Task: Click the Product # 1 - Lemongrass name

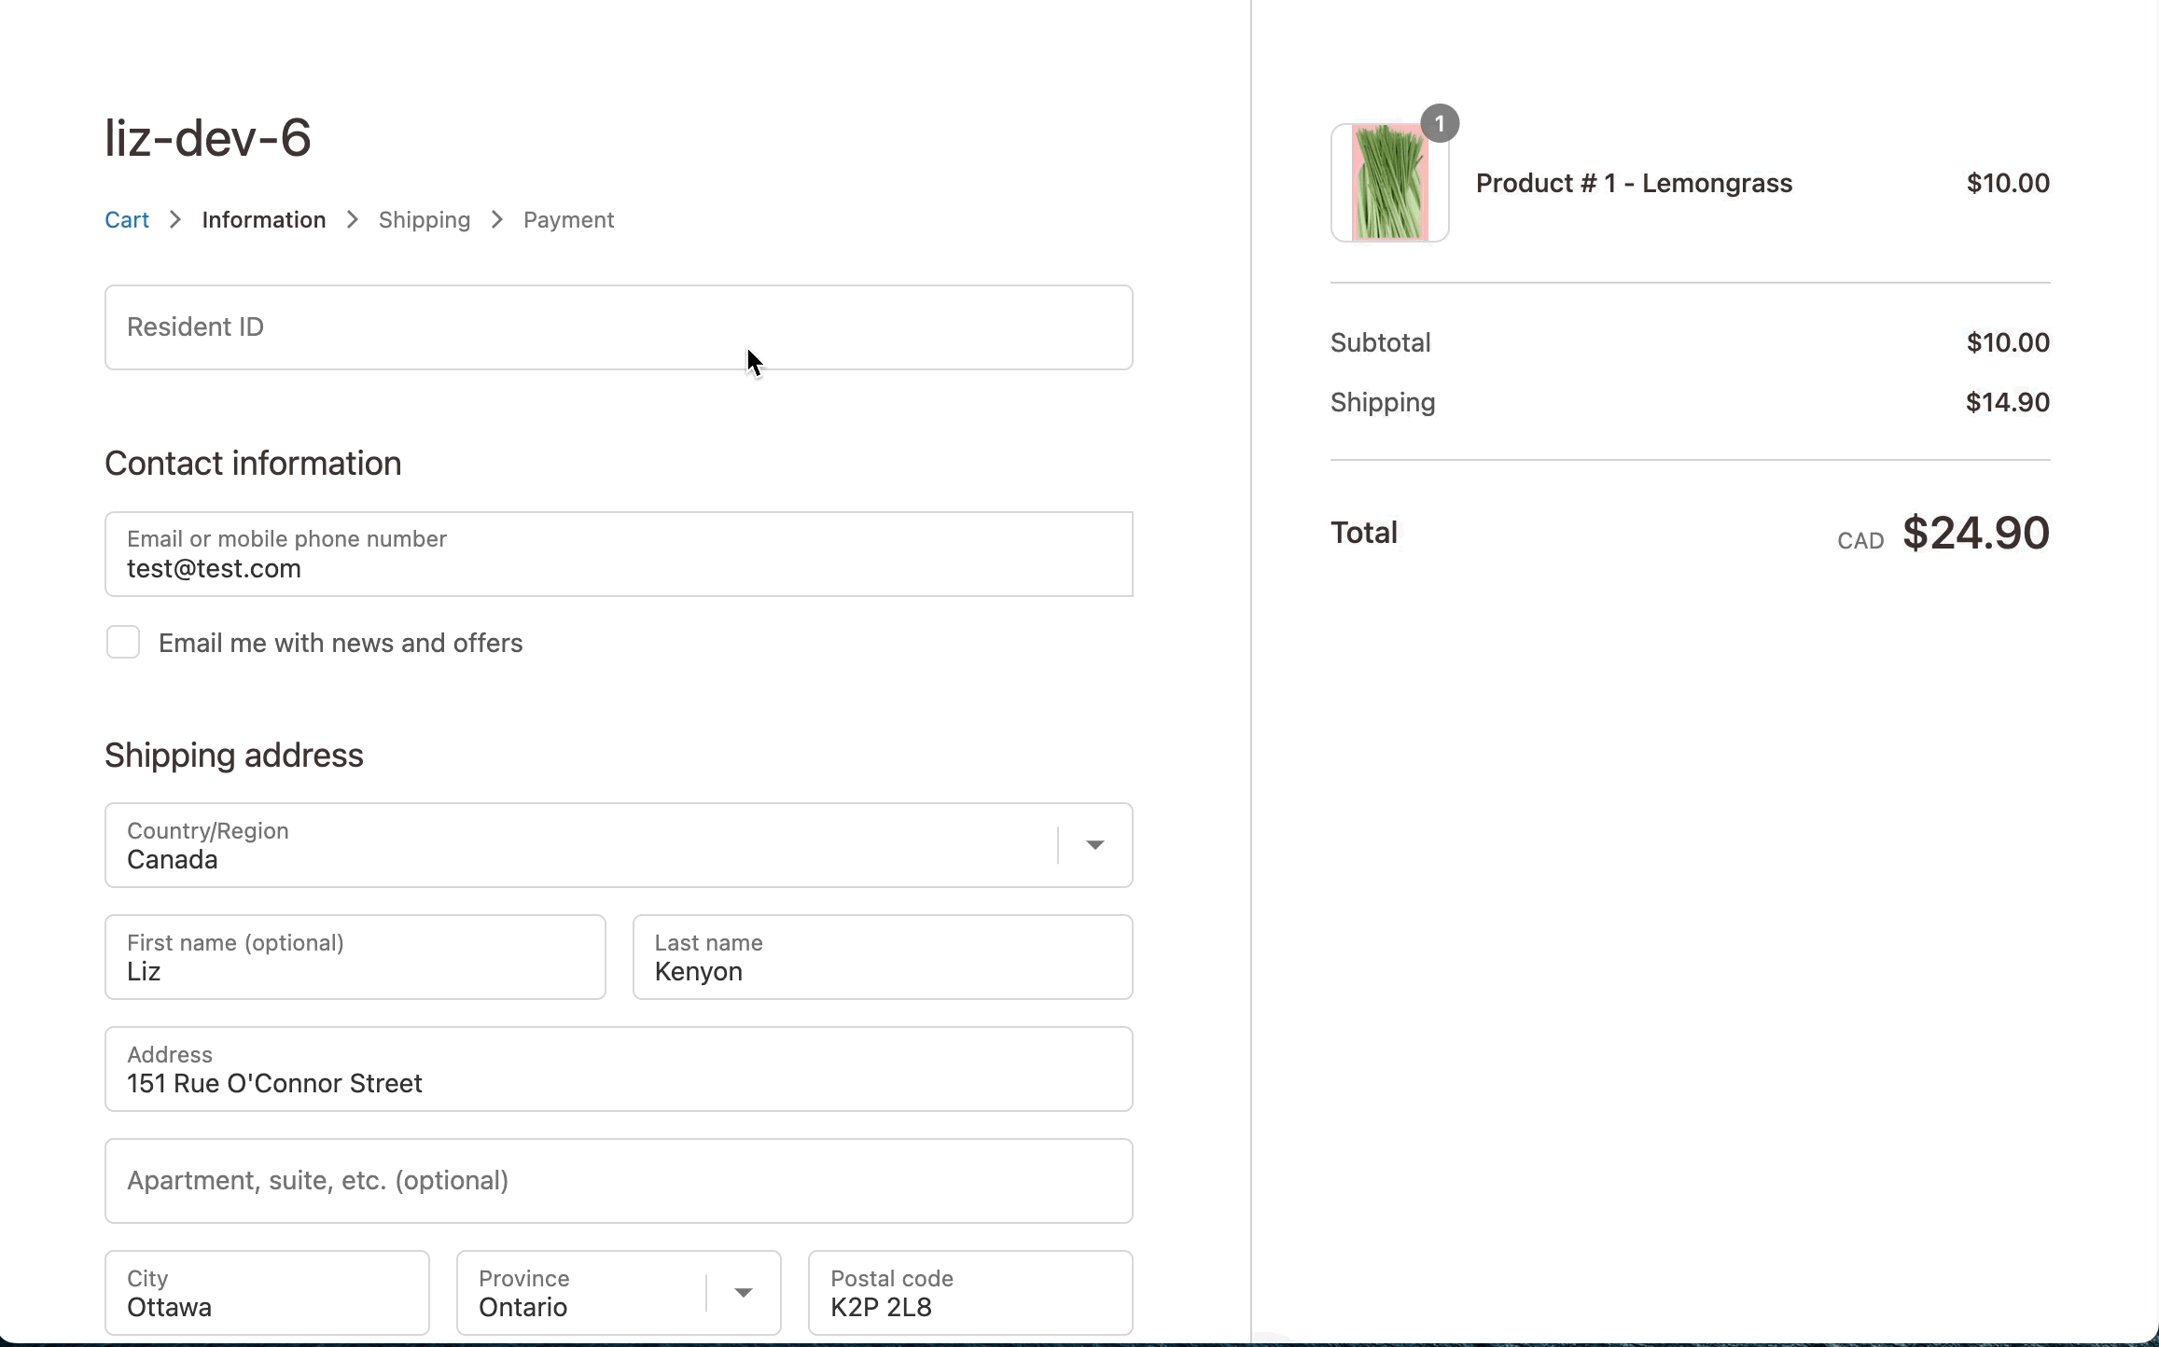Action: (x=1634, y=184)
